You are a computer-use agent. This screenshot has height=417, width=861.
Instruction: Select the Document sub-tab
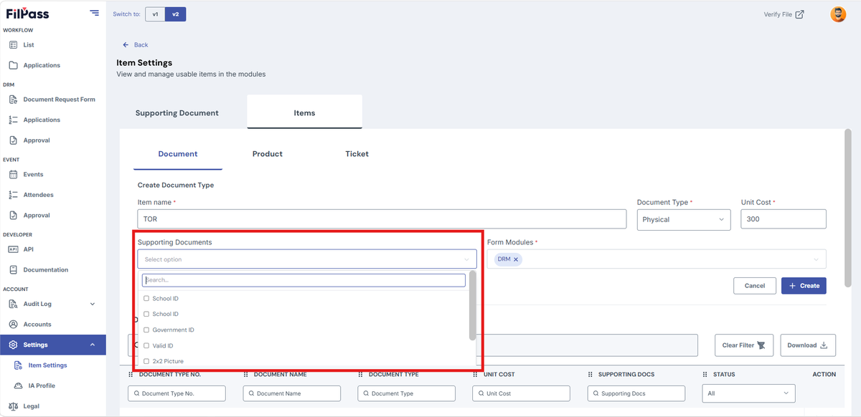178,154
